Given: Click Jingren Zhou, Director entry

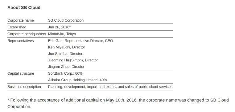Looking at the screenshot, I should click(66, 67).
